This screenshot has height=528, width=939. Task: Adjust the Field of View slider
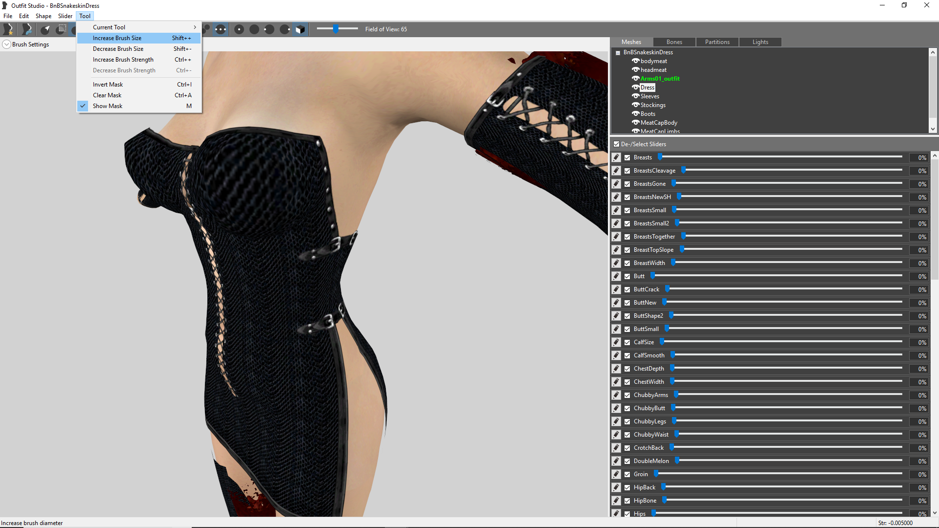336,29
